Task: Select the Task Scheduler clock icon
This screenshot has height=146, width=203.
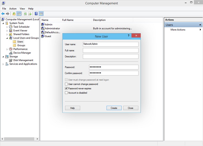Action: coord(11,27)
